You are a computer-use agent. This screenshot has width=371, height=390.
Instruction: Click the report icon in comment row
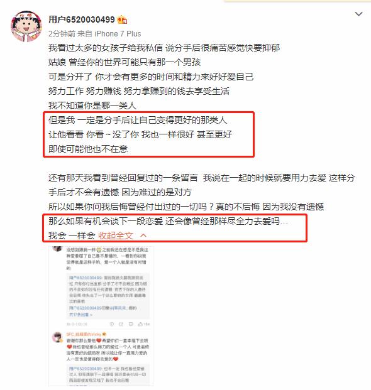[112, 324]
